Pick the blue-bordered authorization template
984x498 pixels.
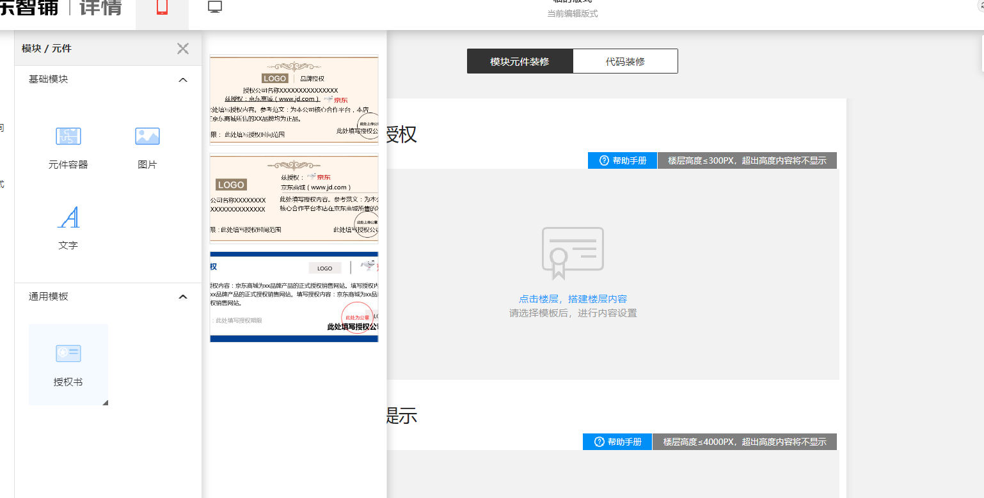click(294, 297)
